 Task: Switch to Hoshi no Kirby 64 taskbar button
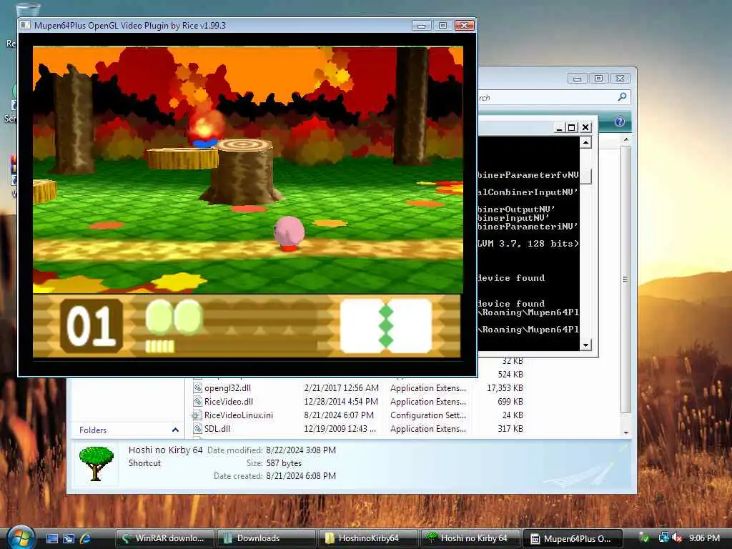tap(470, 538)
